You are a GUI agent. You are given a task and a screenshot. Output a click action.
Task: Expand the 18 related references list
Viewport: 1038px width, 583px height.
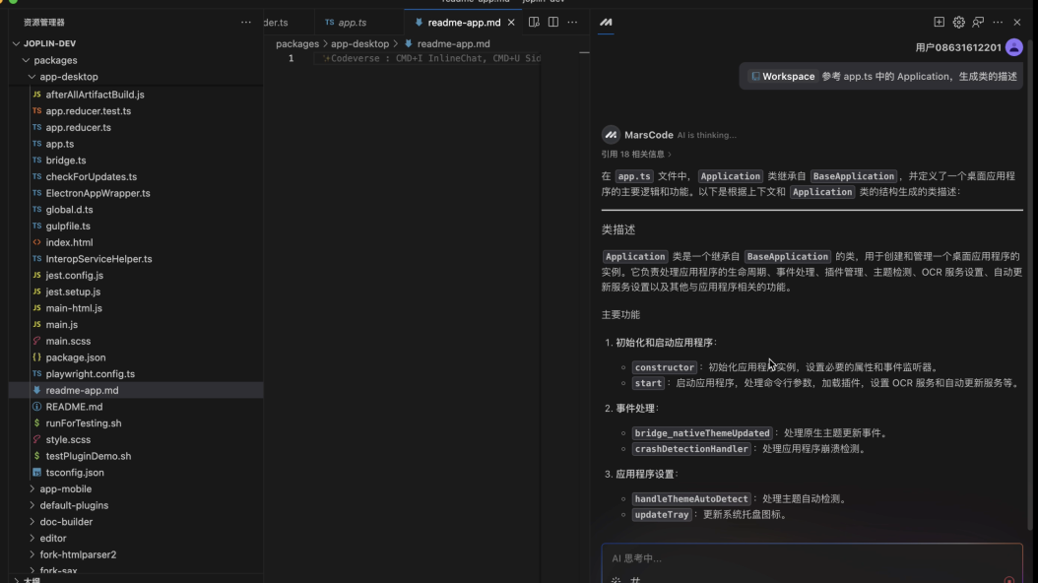[x=637, y=154]
